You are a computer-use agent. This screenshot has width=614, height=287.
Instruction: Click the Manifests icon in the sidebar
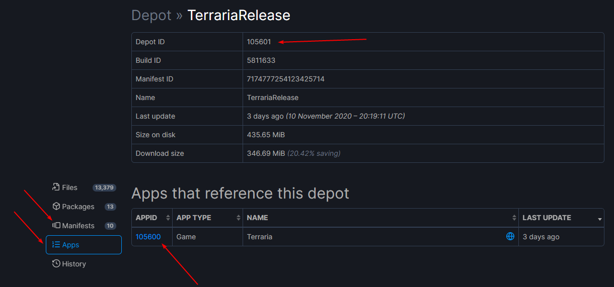point(56,226)
